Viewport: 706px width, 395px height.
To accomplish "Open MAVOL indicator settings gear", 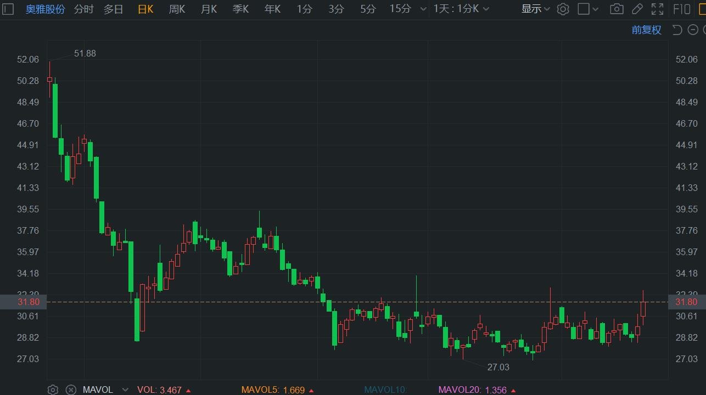I will [53, 390].
